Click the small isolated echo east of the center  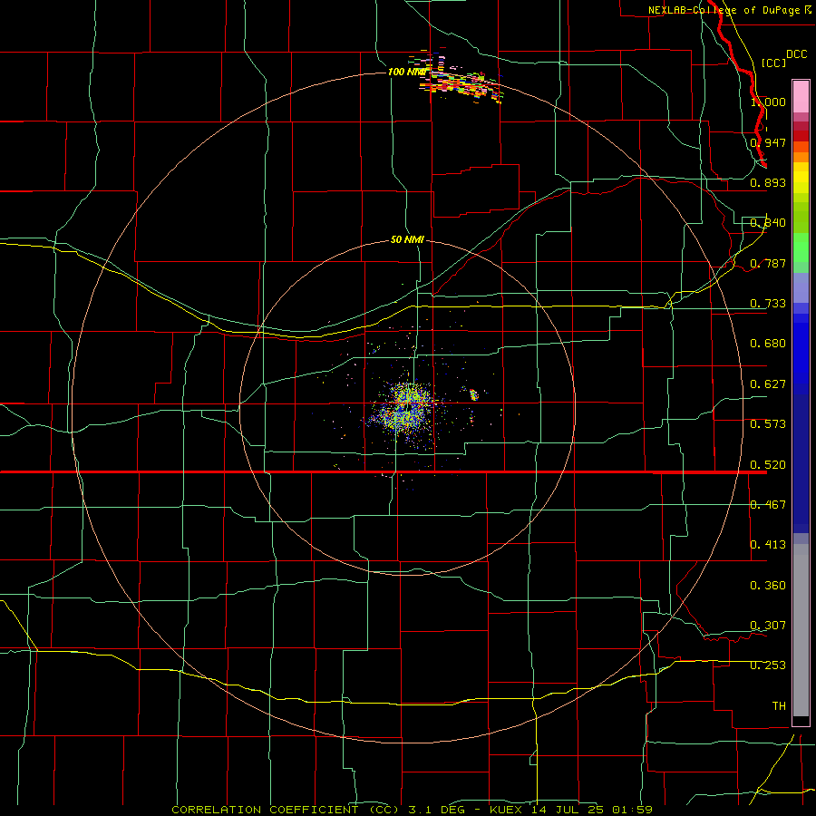coord(474,395)
